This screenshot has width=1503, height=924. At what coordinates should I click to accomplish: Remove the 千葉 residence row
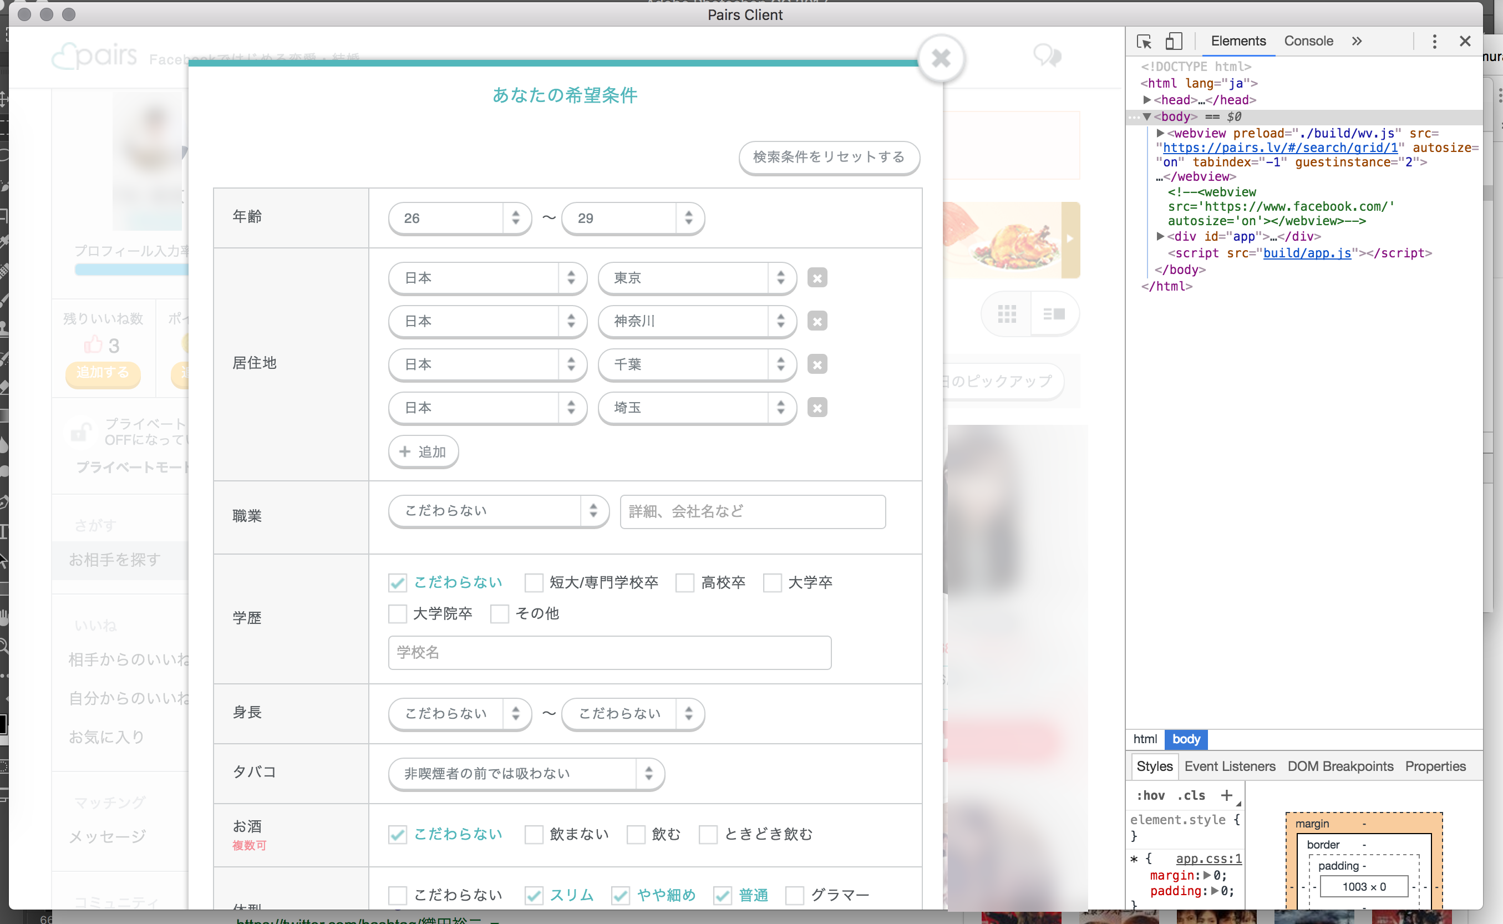tap(817, 364)
